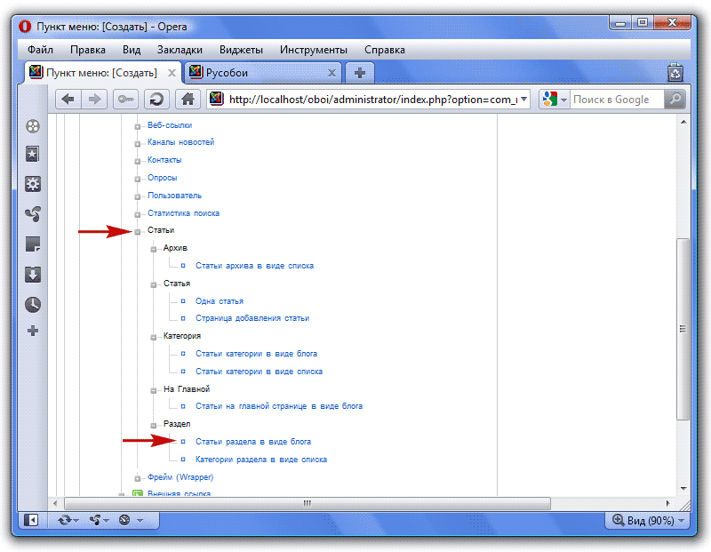Screen dimensions: 711x552
Task: Open the Bookmarks star panel in sidebar
Action: click(33, 155)
